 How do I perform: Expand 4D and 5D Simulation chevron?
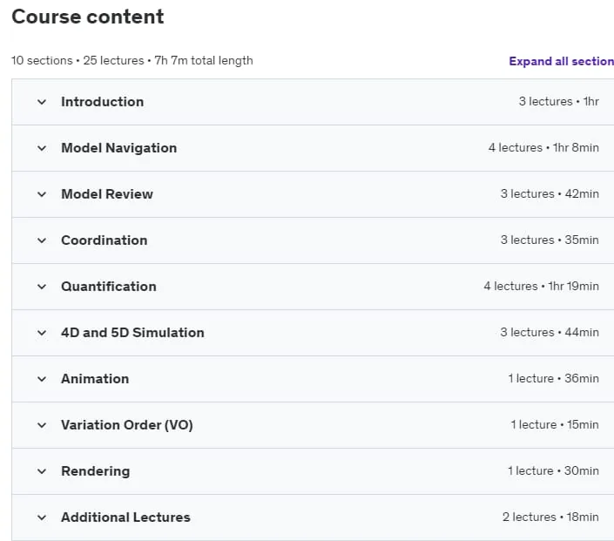(x=42, y=333)
